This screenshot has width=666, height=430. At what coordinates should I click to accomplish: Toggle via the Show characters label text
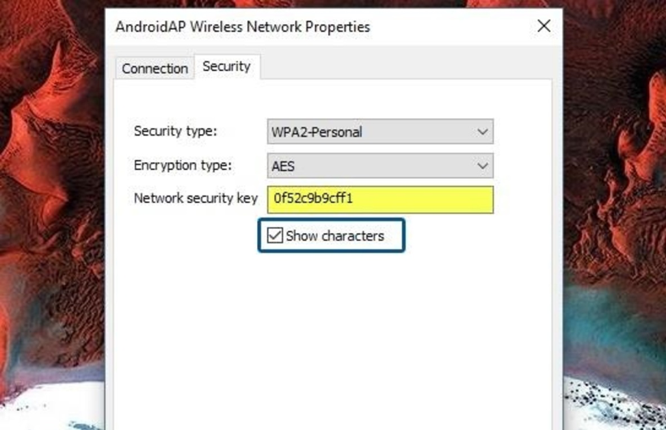tap(334, 236)
